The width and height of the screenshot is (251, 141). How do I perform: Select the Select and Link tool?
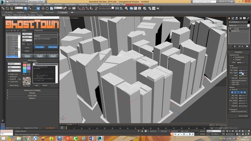tap(3, 8)
